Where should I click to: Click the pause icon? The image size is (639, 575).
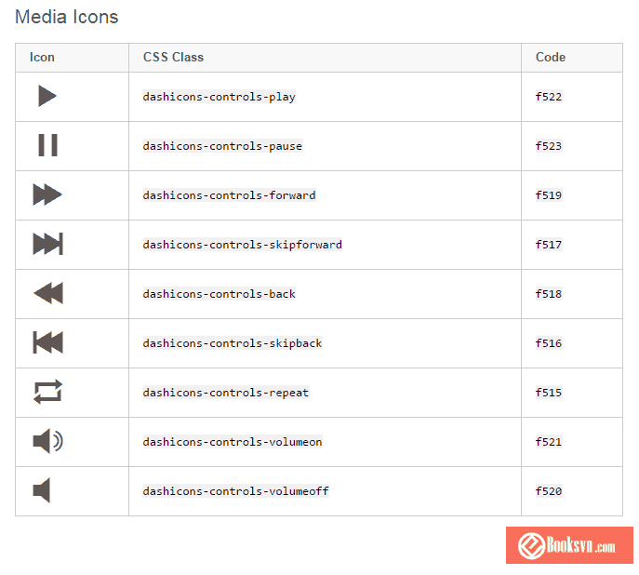click(47, 145)
